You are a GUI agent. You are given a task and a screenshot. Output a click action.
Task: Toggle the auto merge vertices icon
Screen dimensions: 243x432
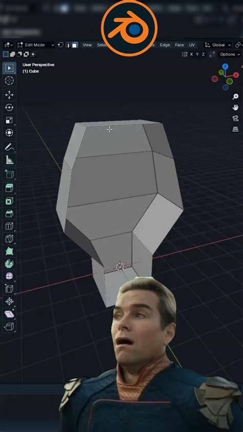click(x=212, y=54)
